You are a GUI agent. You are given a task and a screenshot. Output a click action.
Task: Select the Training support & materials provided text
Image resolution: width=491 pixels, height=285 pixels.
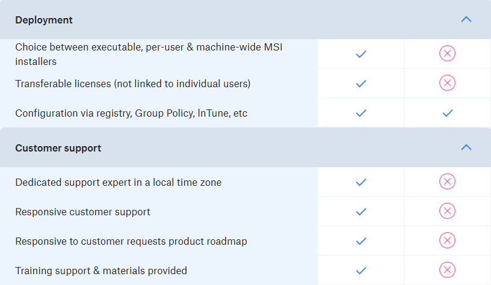click(x=101, y=271)
